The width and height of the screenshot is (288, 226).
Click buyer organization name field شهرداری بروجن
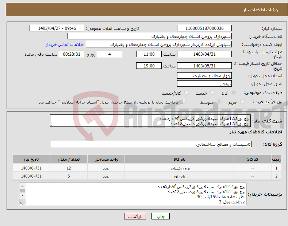(150, 36)
